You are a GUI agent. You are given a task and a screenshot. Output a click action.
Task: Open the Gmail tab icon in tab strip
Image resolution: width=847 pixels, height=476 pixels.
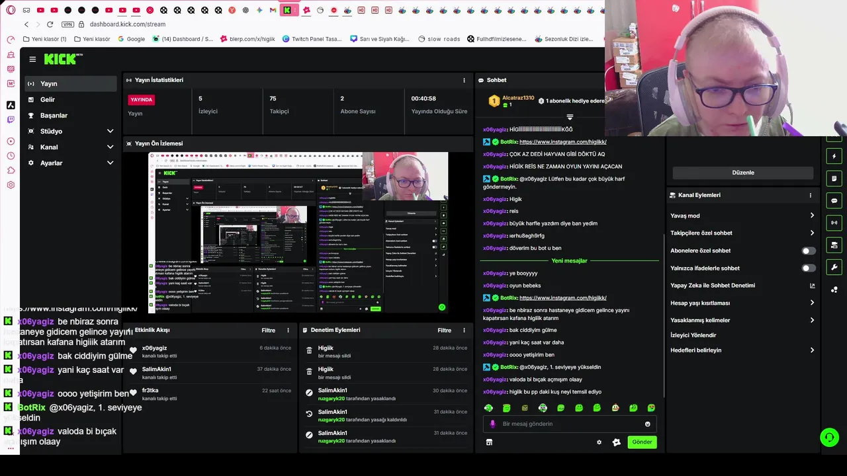pos(273,10)
